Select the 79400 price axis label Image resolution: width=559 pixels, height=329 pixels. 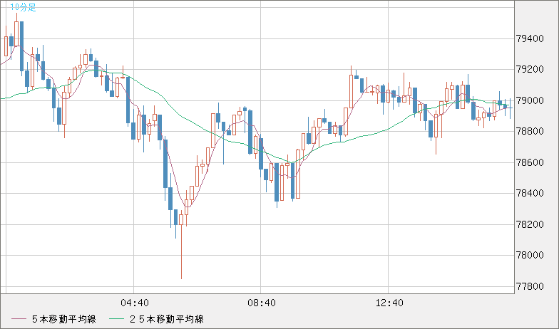[x=530, y=38]
